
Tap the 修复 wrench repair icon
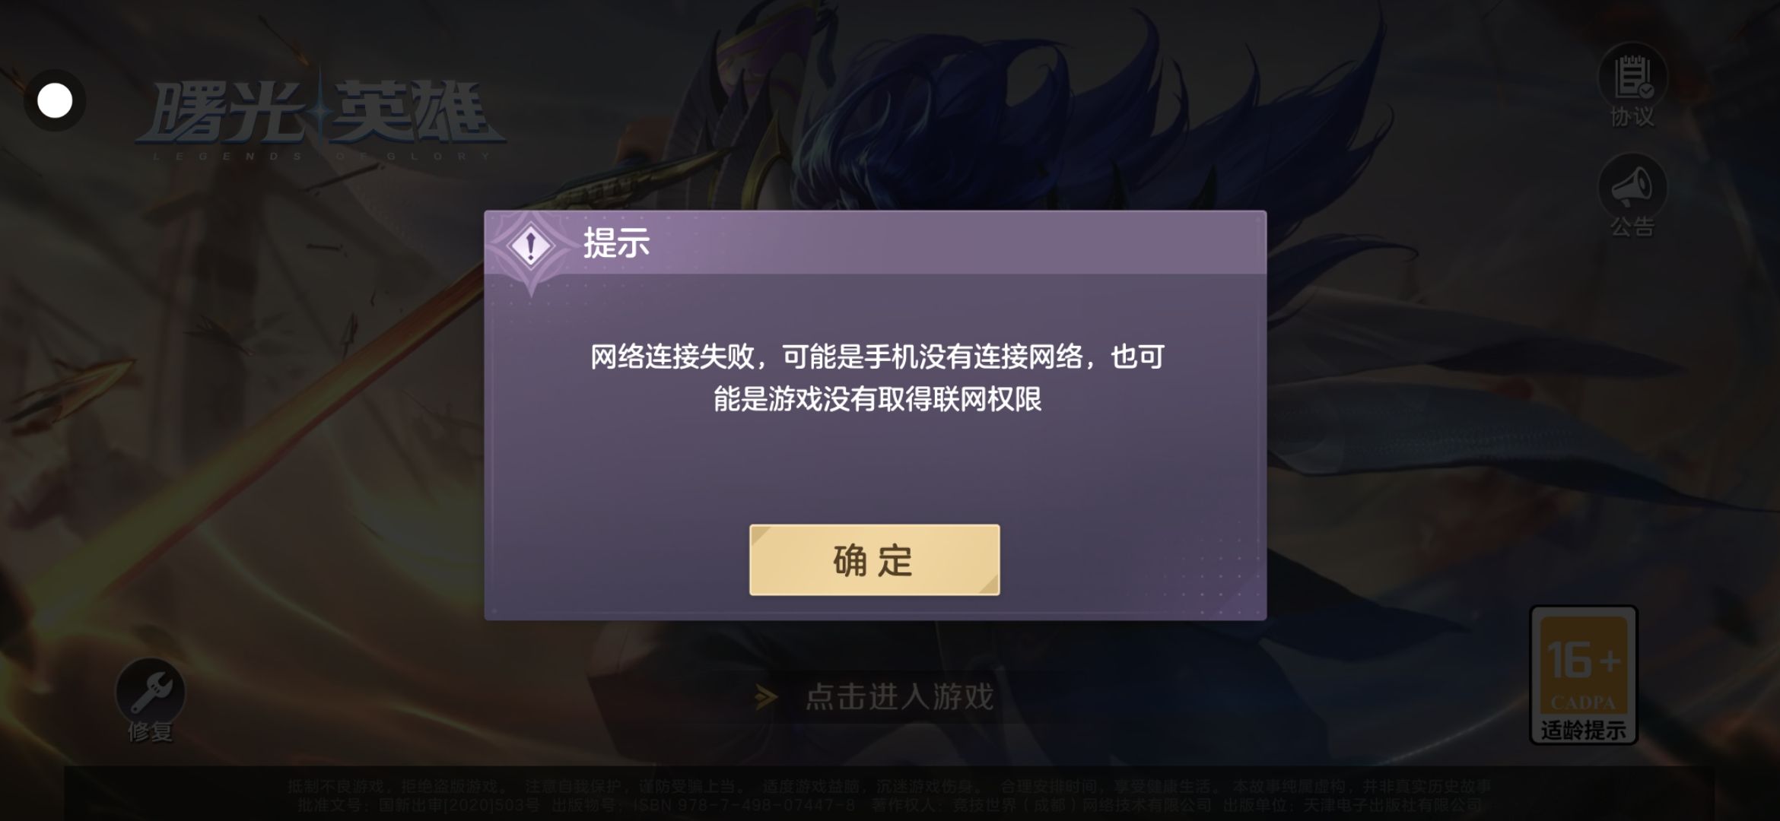pyautogui.click(x=151, y=692)
